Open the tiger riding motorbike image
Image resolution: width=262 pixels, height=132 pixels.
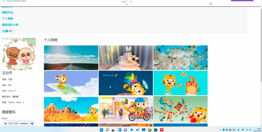[x=126, y=109]
